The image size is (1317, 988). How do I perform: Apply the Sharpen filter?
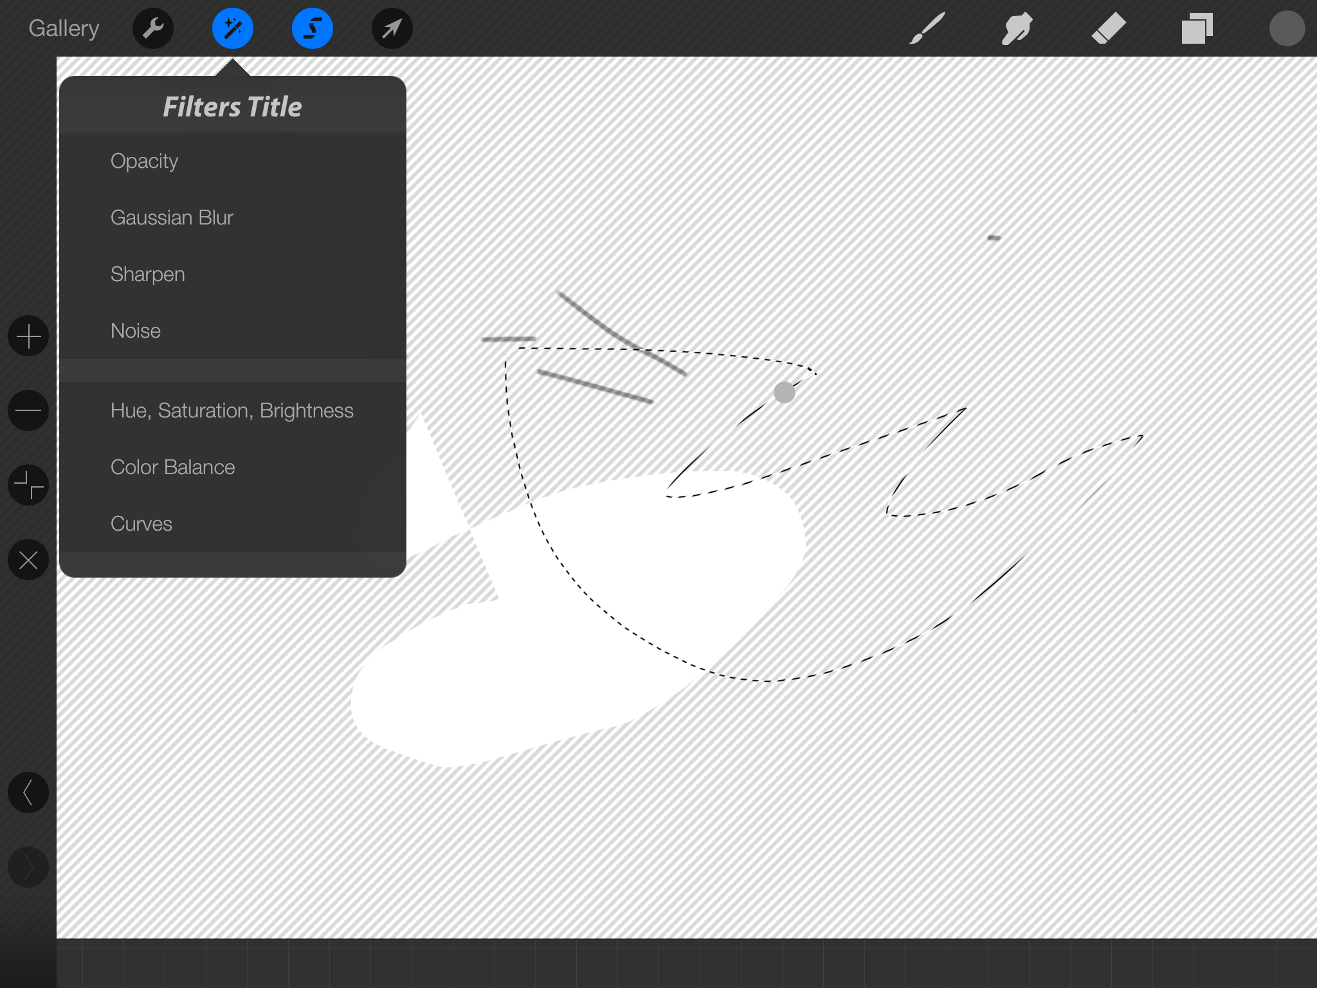tap(148, 274)
